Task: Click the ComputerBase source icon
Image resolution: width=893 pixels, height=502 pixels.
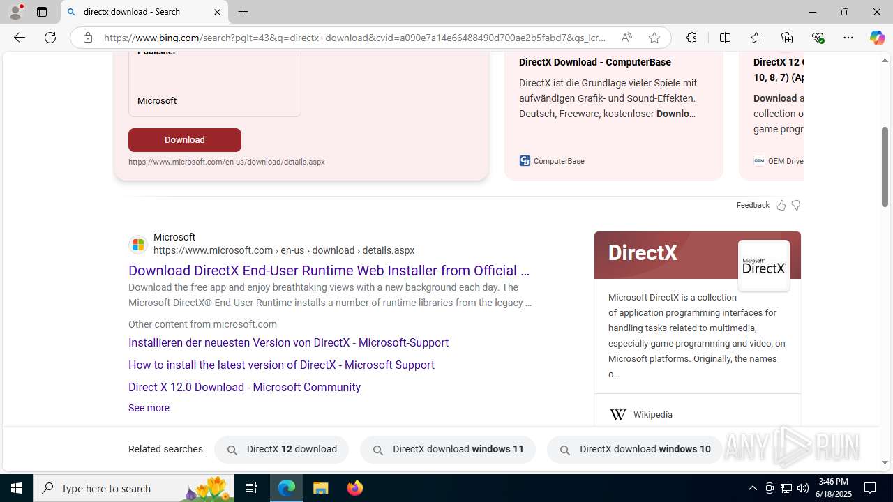Action: [525, 161]
